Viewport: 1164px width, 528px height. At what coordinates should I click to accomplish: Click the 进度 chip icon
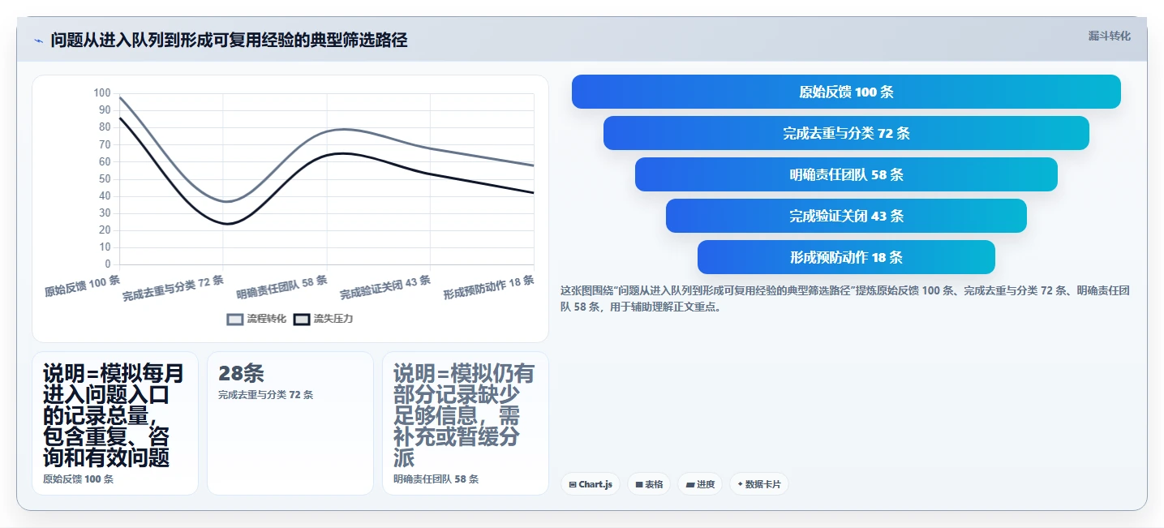click(x=690, y=484)
